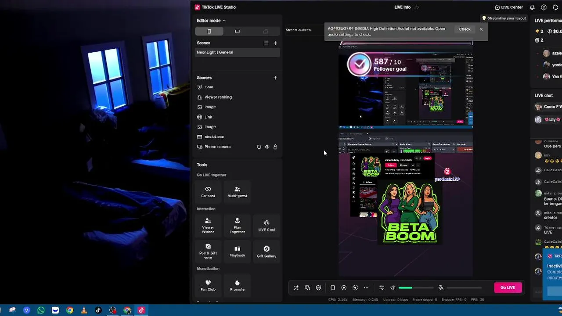This screenshot has width=562, height=316.
Task: Open the notifications bell icon
Action: pyautogui.click(x=532, y=7)
